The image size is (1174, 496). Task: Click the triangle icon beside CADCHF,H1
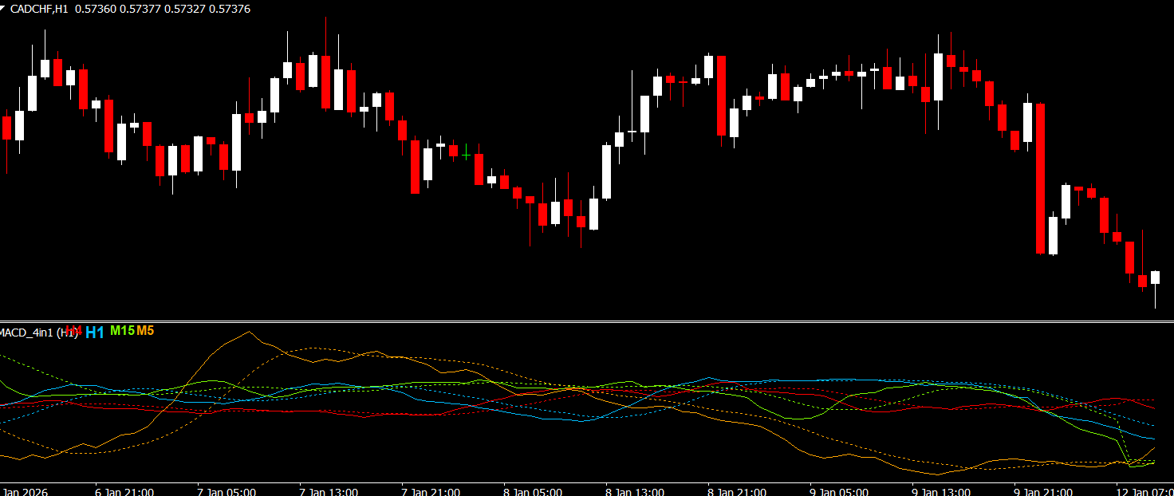click(x=3, y=7)
